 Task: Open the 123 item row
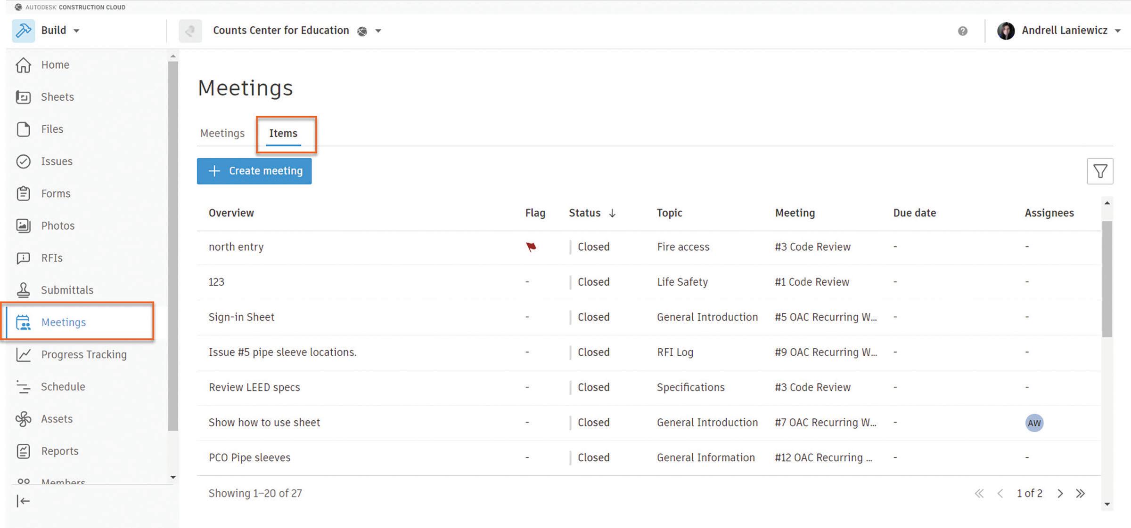point(648,282)
